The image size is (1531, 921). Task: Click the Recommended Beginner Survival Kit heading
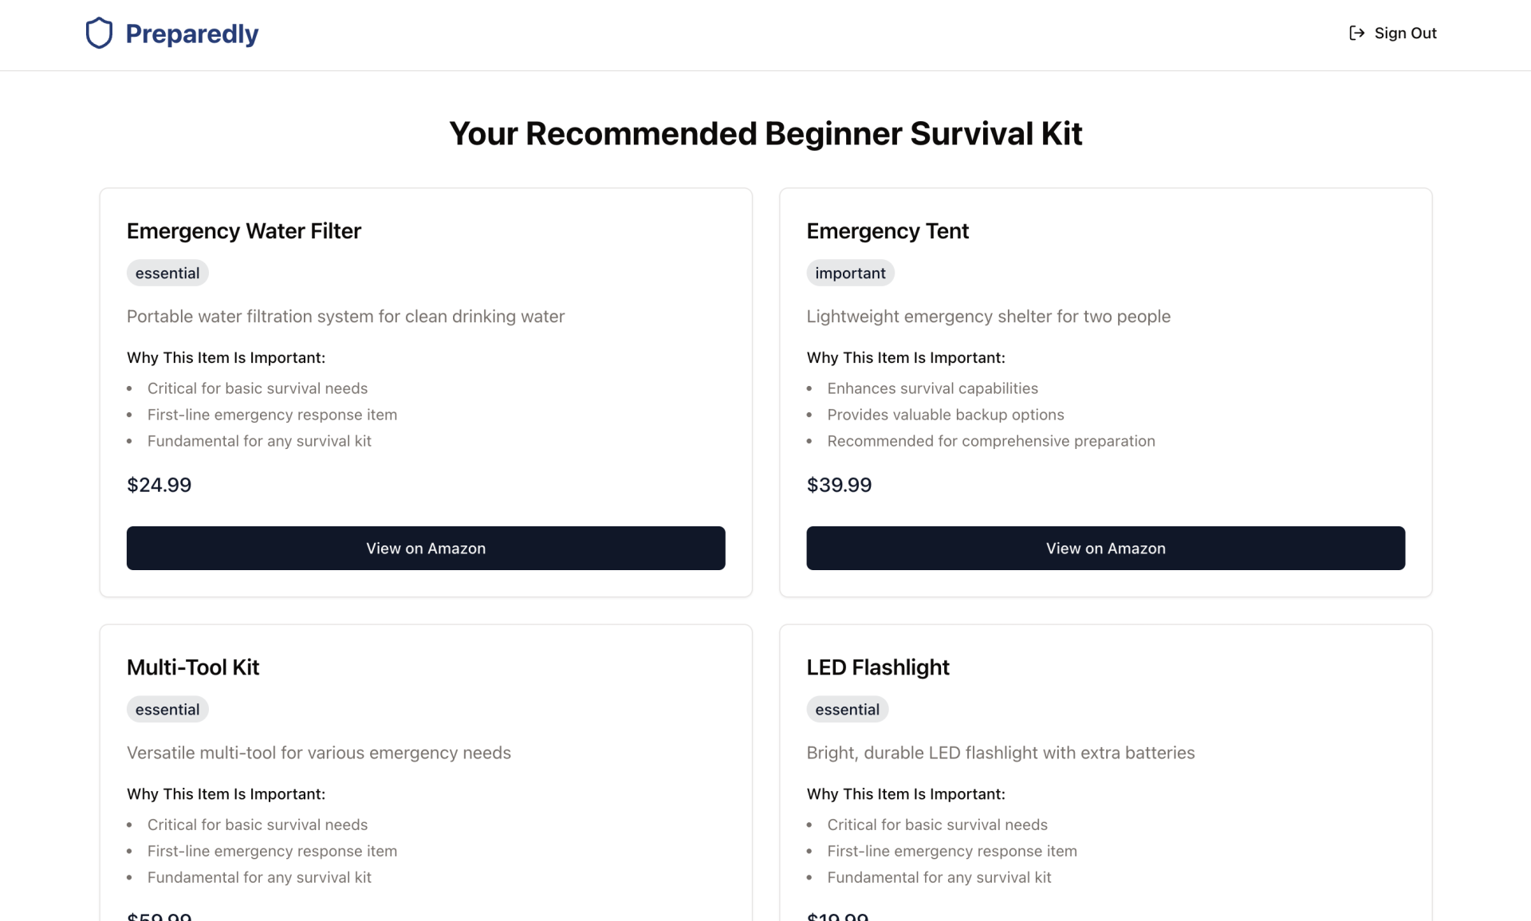tap(765, 134)
